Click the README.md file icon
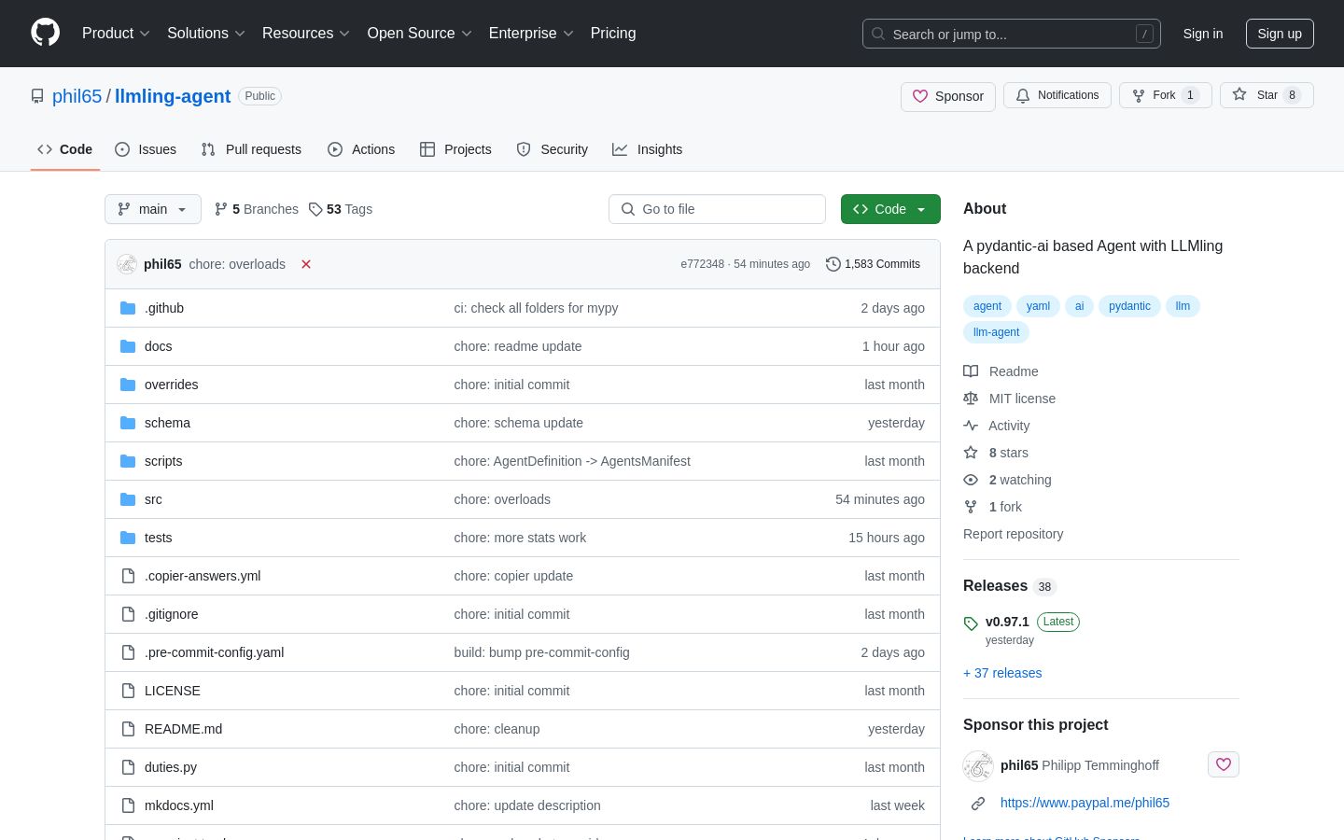This screenshot has height=840, width=1344. coord(128,729)
